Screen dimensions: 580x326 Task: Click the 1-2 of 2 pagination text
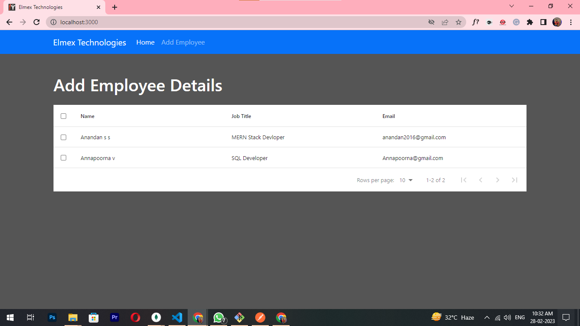436,180
